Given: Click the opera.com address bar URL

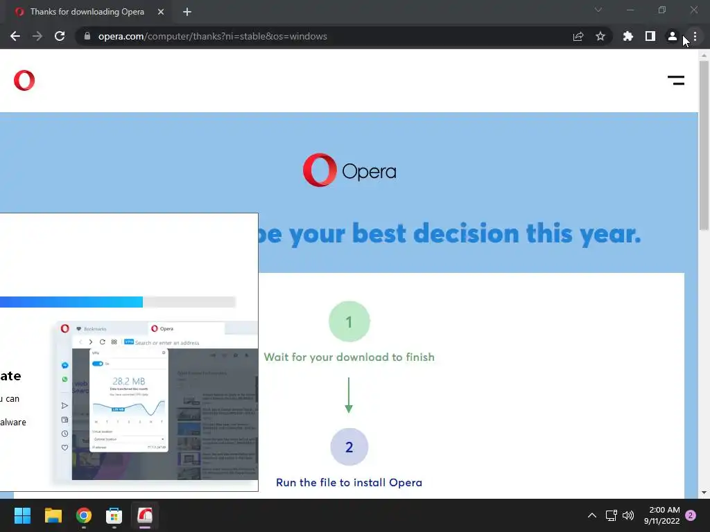Looking at the screenshot, I should 212,36.
